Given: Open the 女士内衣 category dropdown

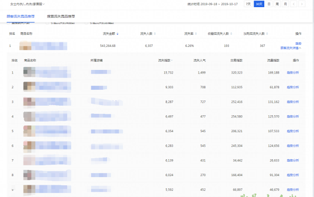Looking at the screenshot, I should coord(28,4).
